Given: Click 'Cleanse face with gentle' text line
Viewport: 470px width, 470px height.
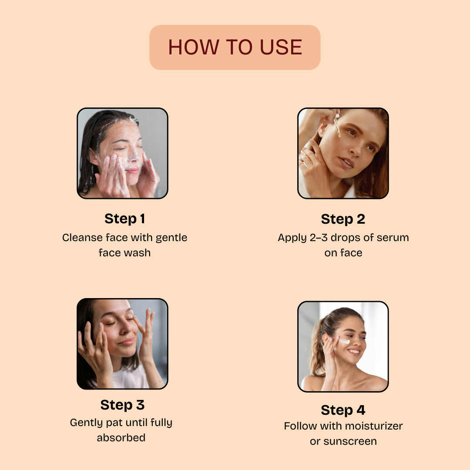Looking at the screenshot, I should pos(125,238).
